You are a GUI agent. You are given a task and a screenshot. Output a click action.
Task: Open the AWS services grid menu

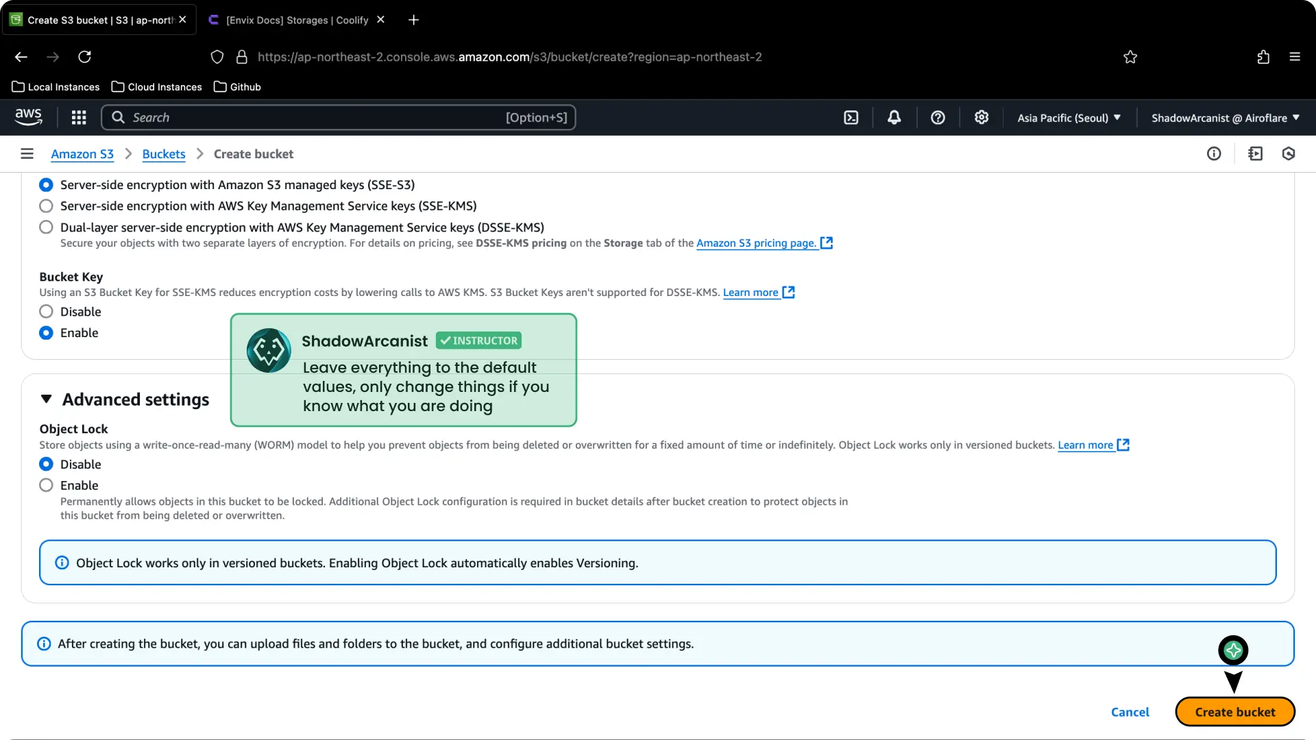tap(79, 117)
